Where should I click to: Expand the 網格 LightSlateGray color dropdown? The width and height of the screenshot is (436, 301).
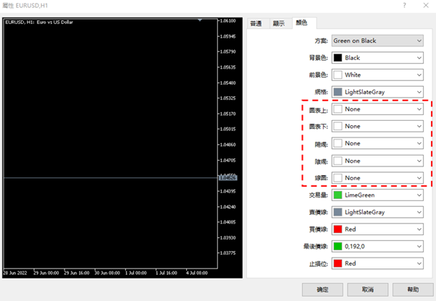[x=377, y=92]
